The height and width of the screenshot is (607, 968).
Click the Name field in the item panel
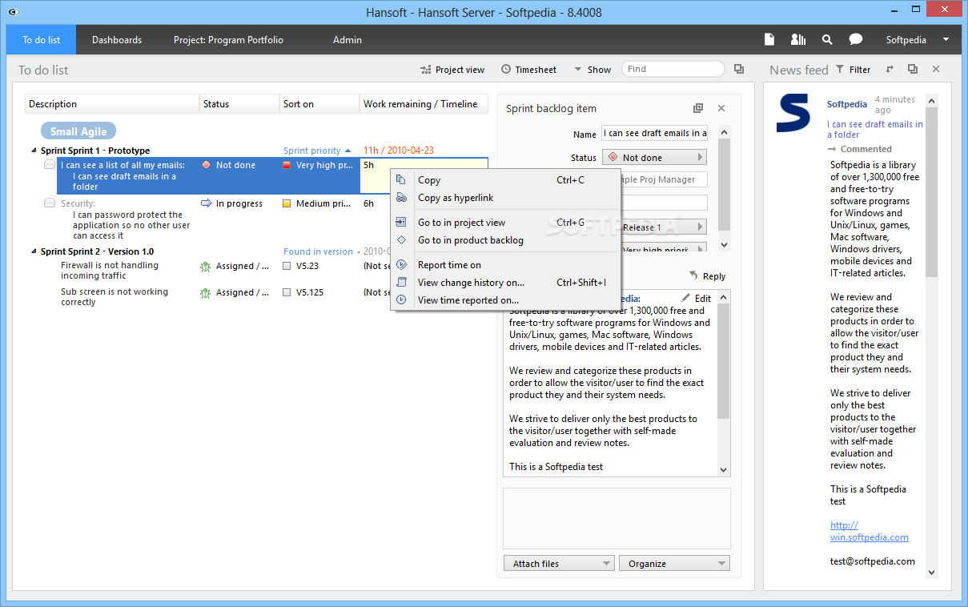point(655,134)
